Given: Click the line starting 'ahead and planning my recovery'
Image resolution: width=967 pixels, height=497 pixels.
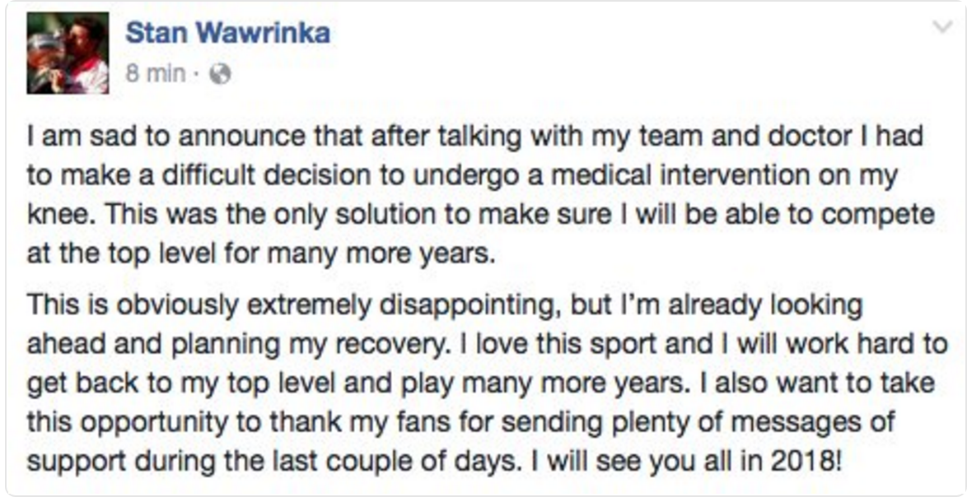Looking at the screenshot, I should (486, 343).
